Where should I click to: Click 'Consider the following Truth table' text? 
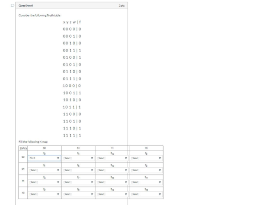(39, 15)
